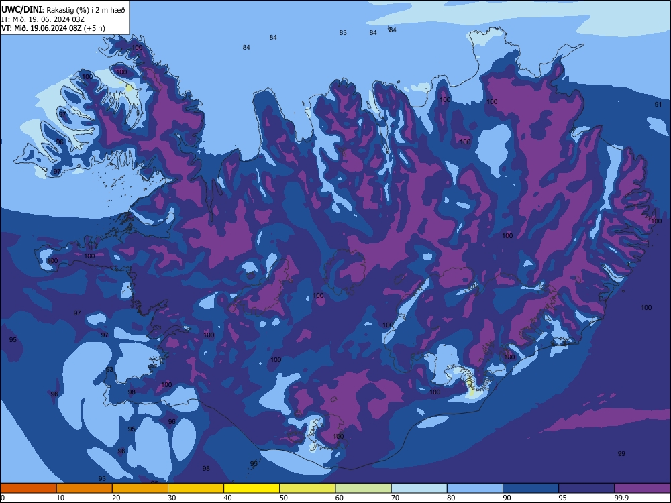Select the '80' legend scale label
This screenshot has height=503, width=671.
[451, 498]
